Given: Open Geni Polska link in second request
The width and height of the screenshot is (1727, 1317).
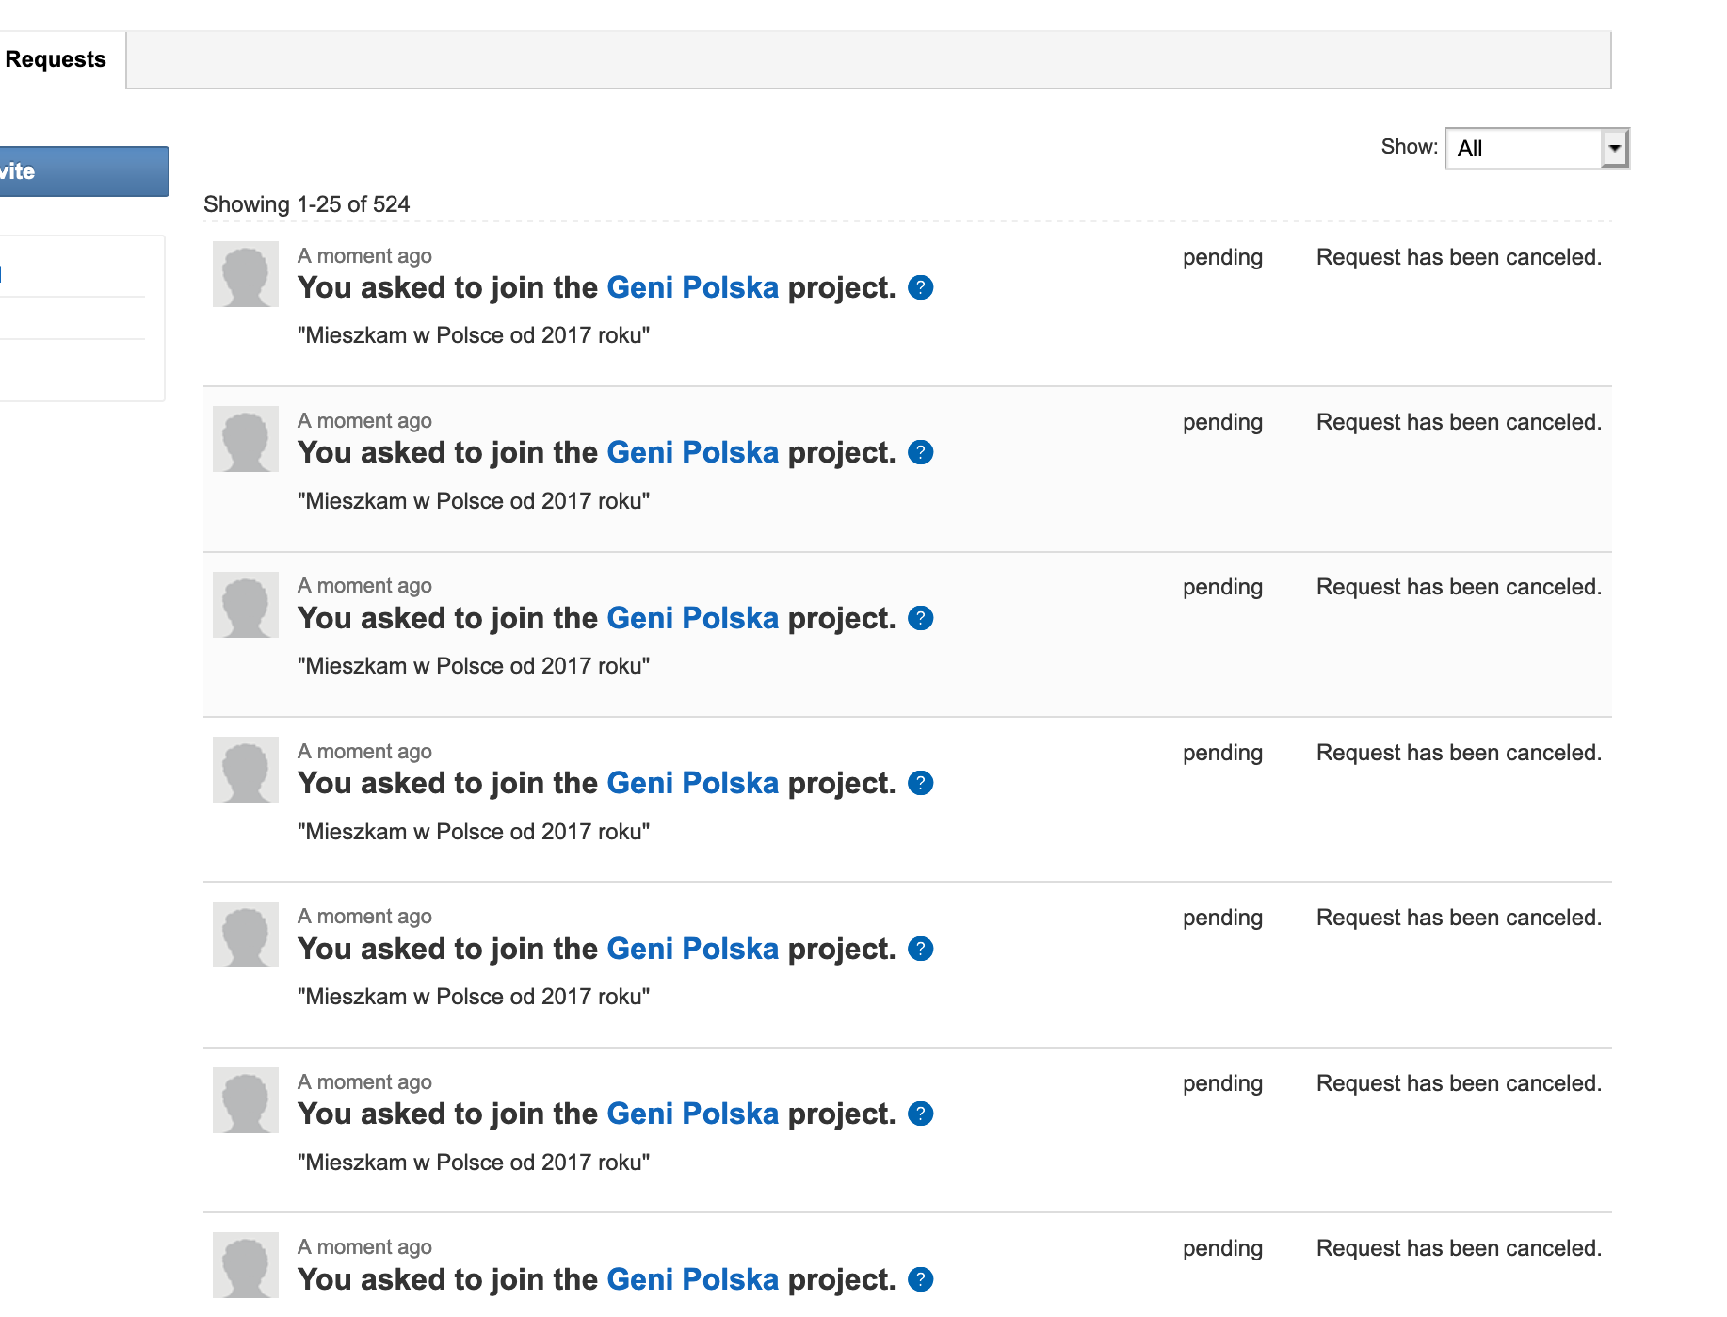Looking at the screenshot, I should click(692, 453).
